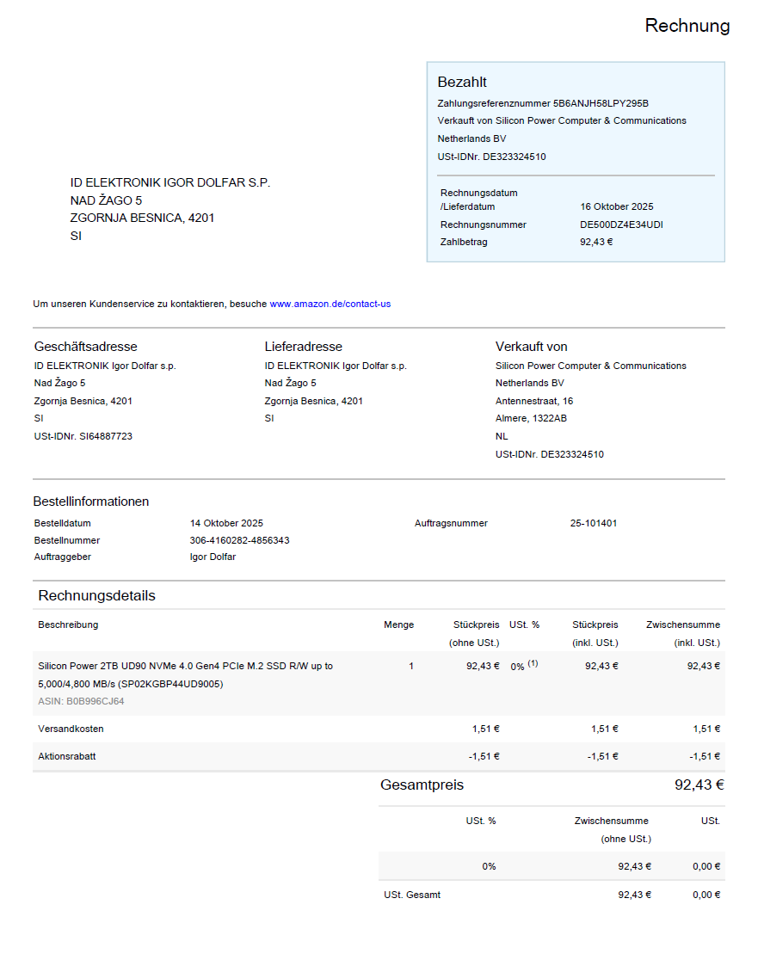Select Auftragsnummer value 25-101401
The height and width of the screenshot is (960, 758).
pyautogui.click(x=593, y=523)
